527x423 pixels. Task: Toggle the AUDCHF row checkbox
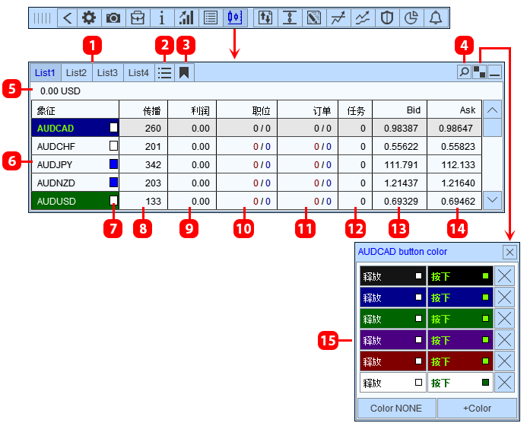pos(113,145)
